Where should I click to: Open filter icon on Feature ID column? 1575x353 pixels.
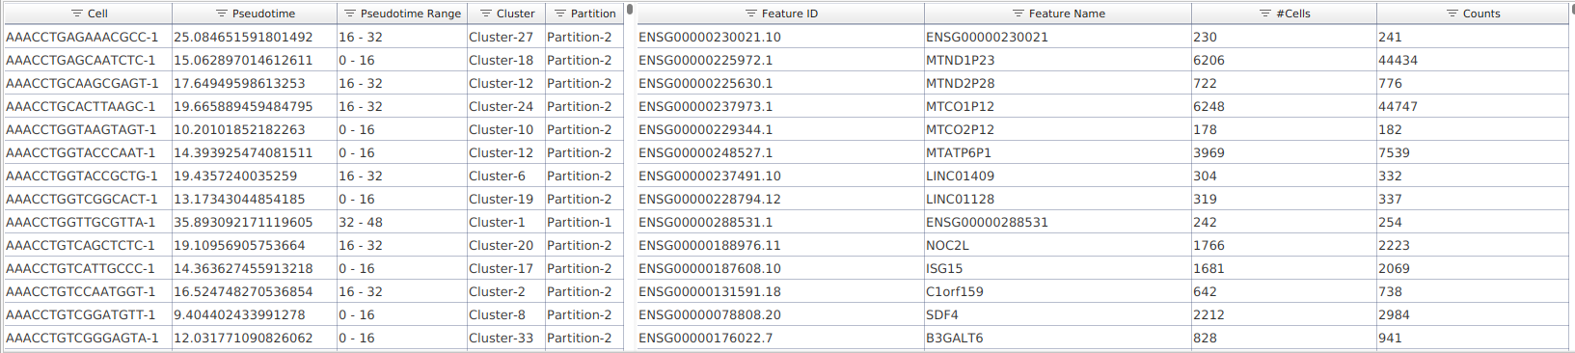pyautogui.click(x=751, y=14)
